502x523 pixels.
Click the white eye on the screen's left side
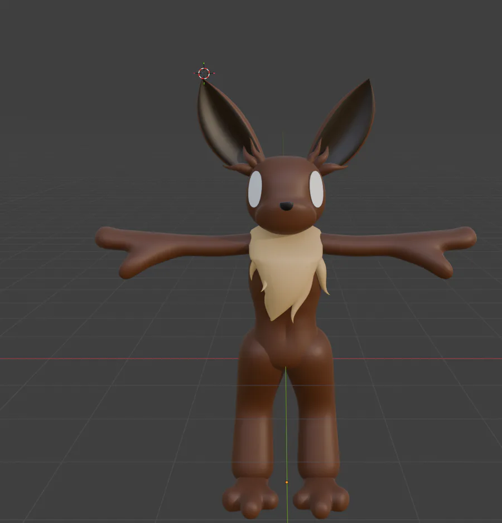point(255,189)
